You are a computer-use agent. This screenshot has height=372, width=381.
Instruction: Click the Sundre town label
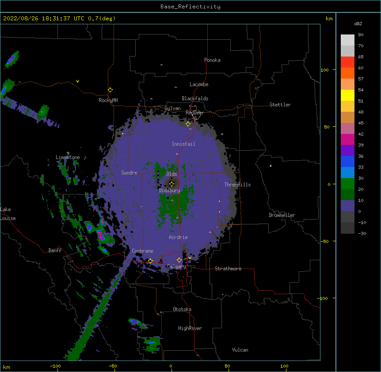(129, 173)
